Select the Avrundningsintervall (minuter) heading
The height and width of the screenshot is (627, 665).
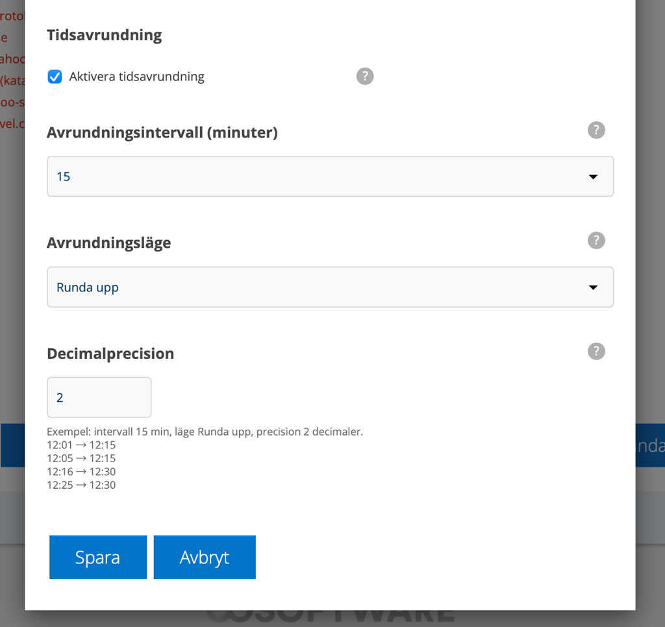(162, 133)
